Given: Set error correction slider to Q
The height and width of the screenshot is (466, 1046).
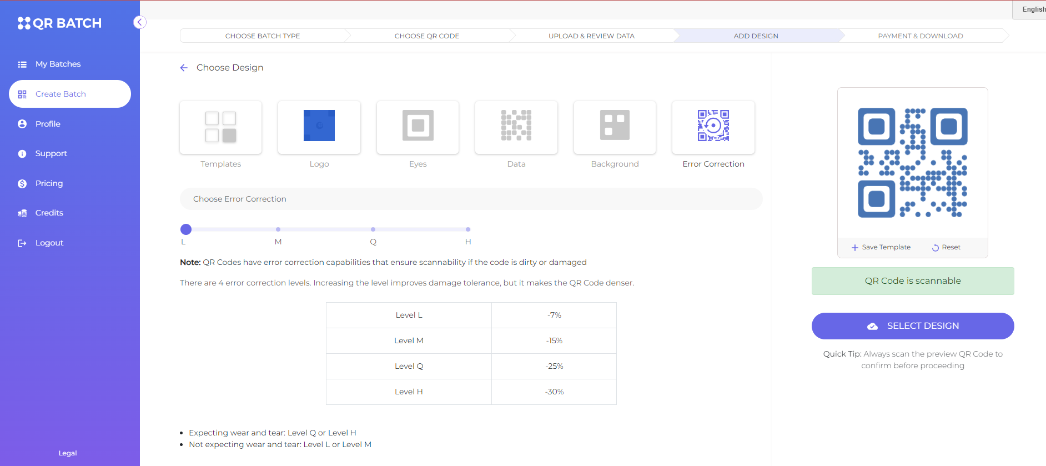Looking at the screenshot, I should click(x=373, y=229).
